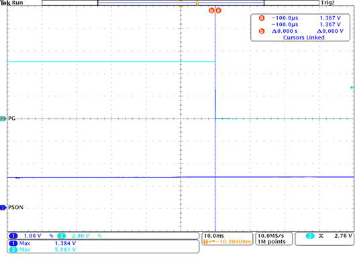Click the record view bar at top
The height and width of the screenshot is (266, 355).
coord(181,3)
